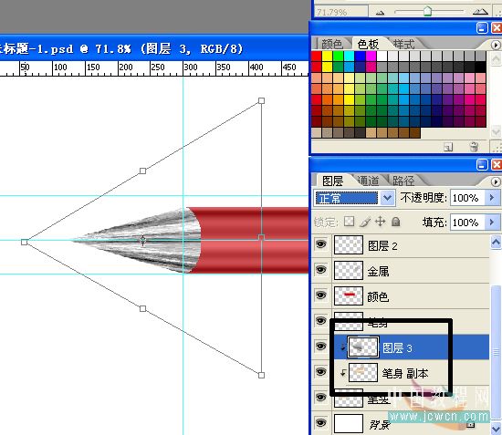Open the 正常 blend mode dropdown
The width and height of the screenshot is (502, 435).
pyautogui.click(x=354, y=198)
